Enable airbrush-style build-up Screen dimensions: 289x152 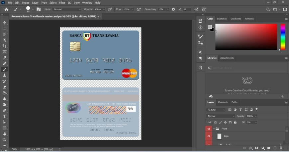[139, 9]
